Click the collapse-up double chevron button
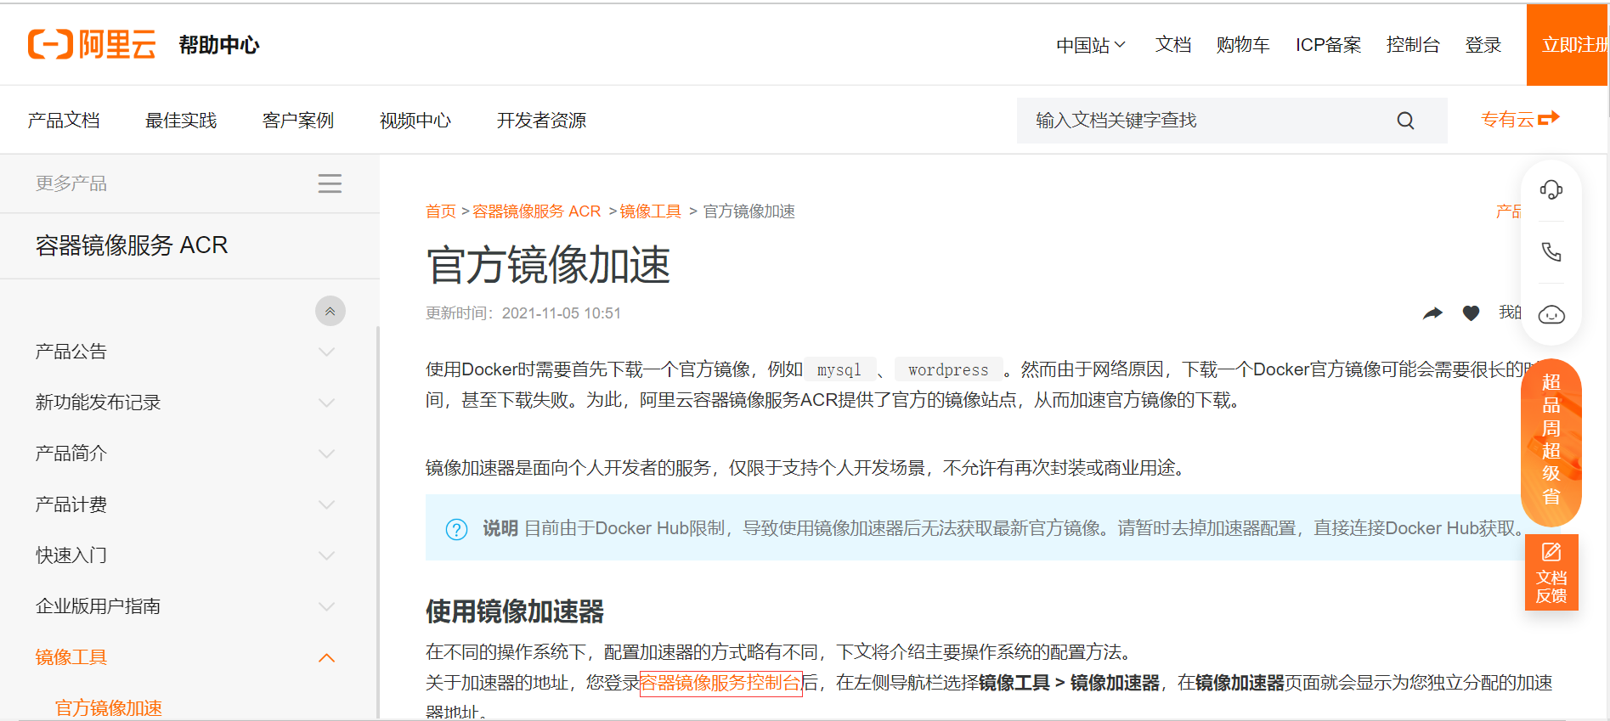Screen dimensions: 1610x721 pos(330,311)
